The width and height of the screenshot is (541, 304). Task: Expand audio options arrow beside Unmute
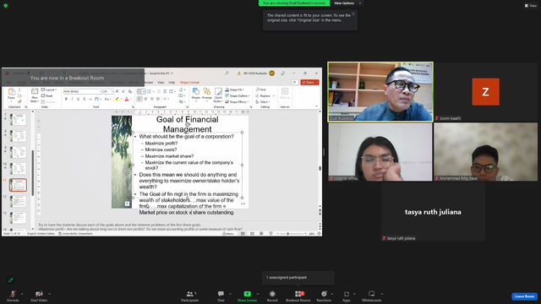(x=22, y=294)
